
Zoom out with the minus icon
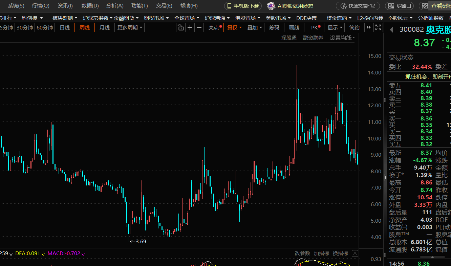click(199, 28)
